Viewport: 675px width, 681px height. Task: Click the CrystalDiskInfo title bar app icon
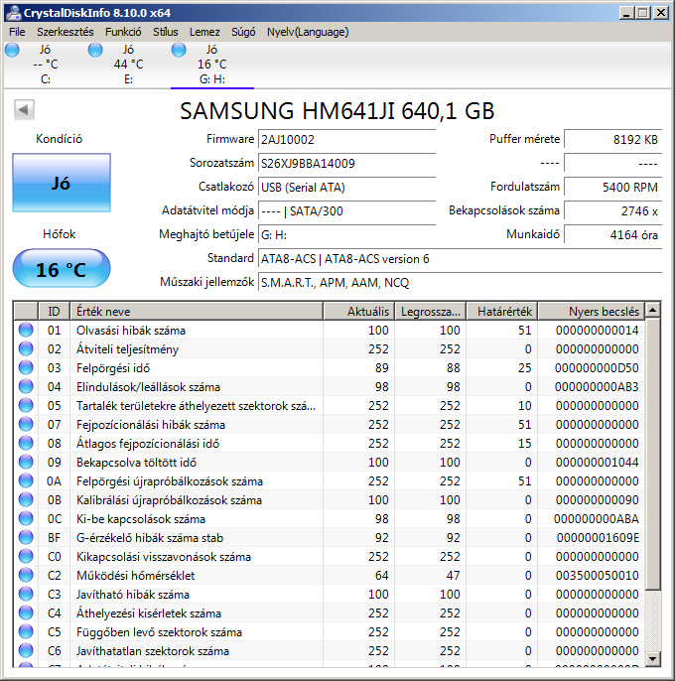12,12
